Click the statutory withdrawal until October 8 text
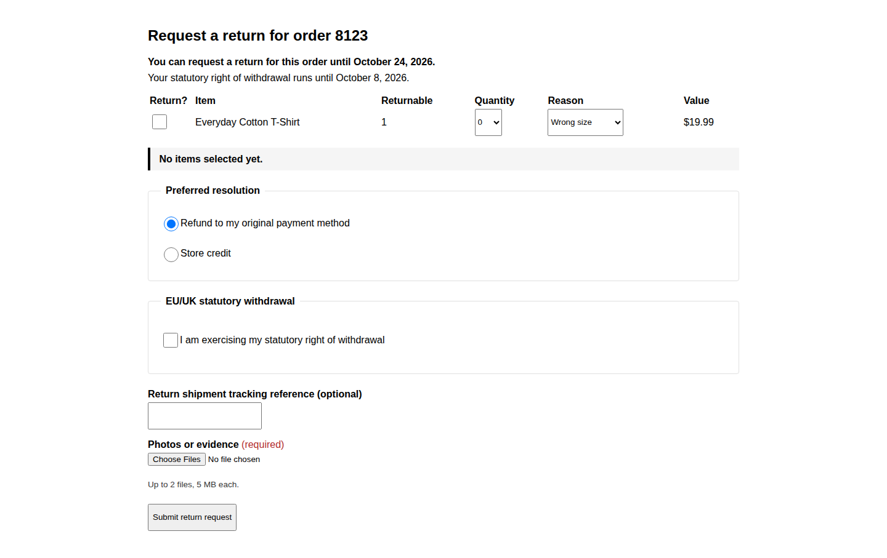 point(278,78)
